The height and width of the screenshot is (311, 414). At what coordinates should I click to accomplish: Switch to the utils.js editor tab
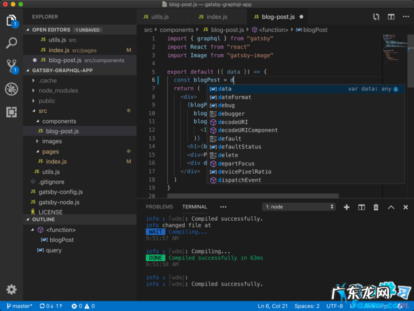tap(160, 17)
